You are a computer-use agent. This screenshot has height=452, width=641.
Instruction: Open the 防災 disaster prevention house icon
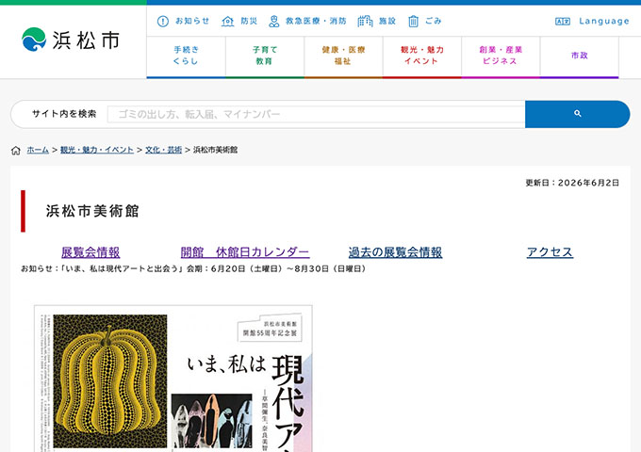(x=227, y=22)
